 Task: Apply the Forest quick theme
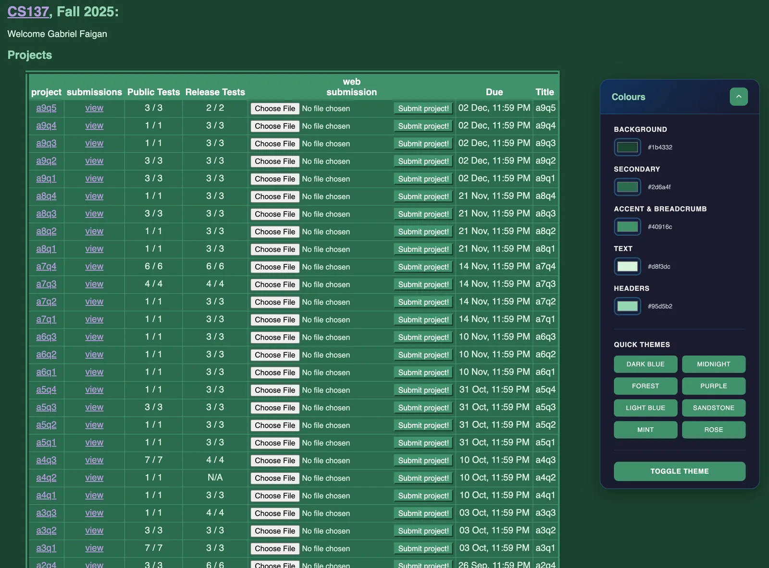coord(645,386)
